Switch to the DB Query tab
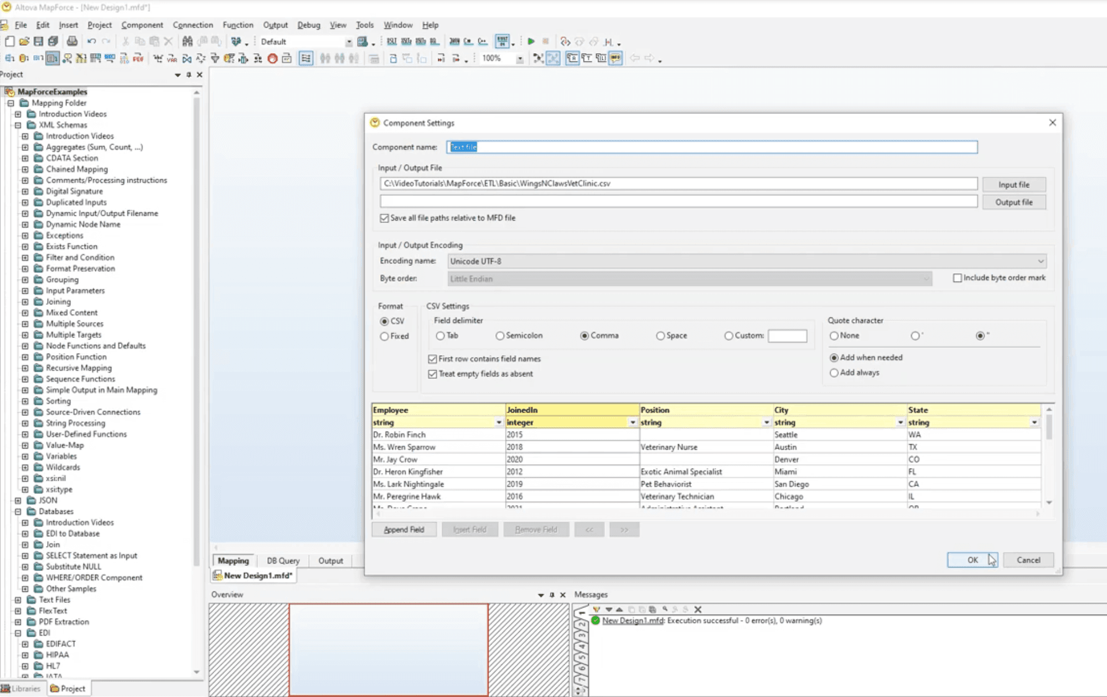 (283, 561)
